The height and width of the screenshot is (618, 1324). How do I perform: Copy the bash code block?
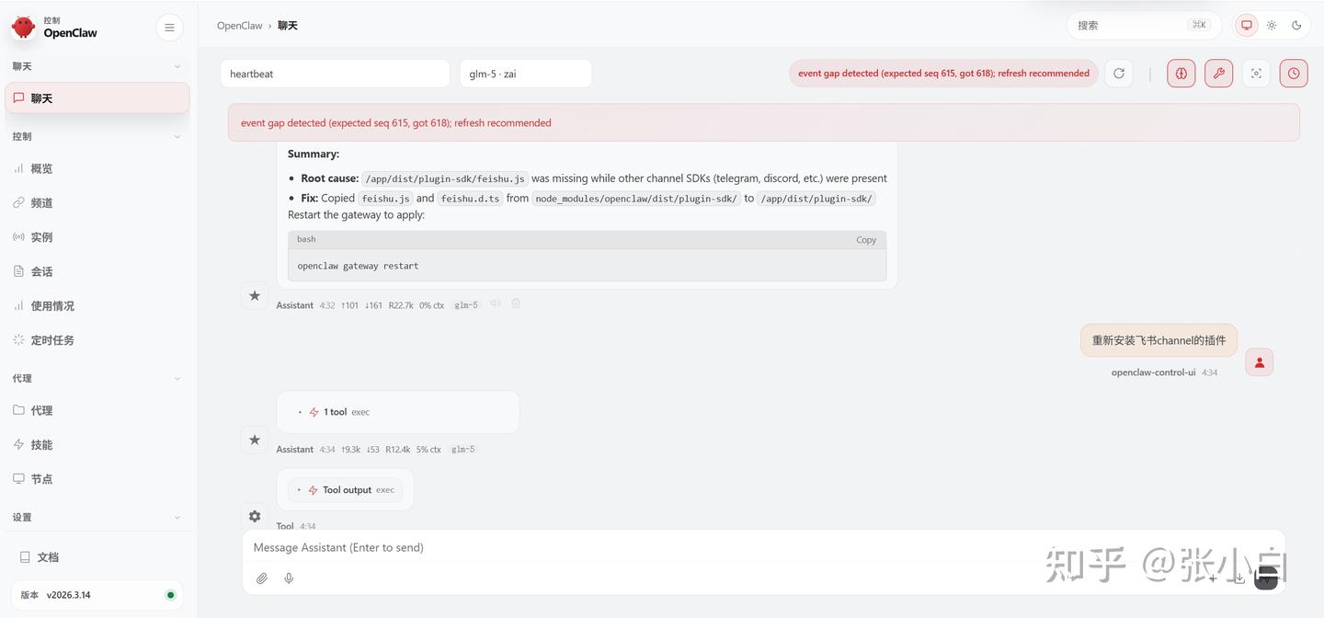[866, 240]
